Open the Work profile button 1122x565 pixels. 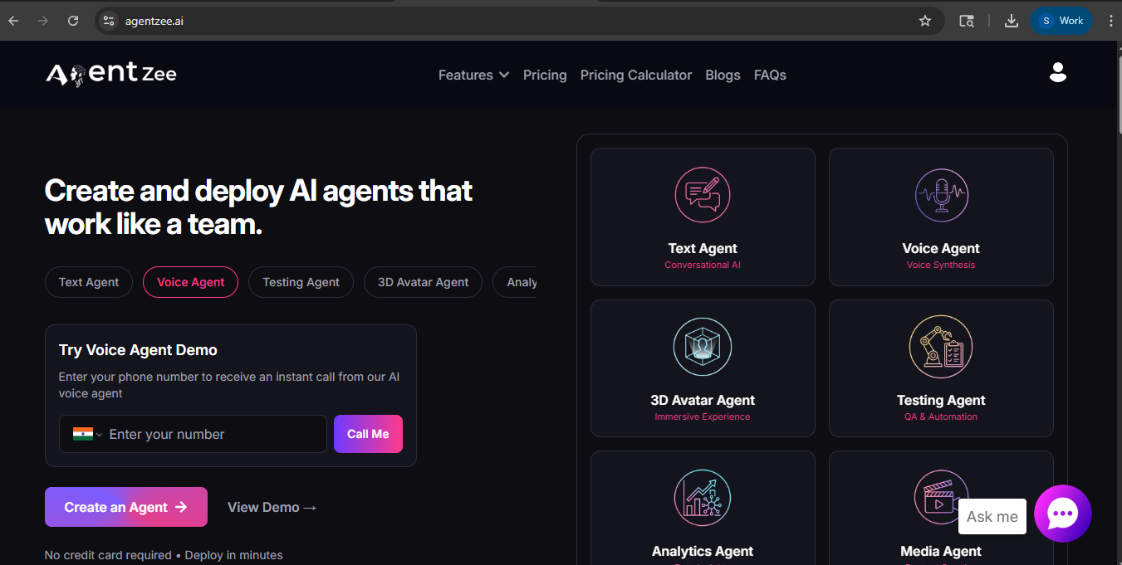[1061, 21]
